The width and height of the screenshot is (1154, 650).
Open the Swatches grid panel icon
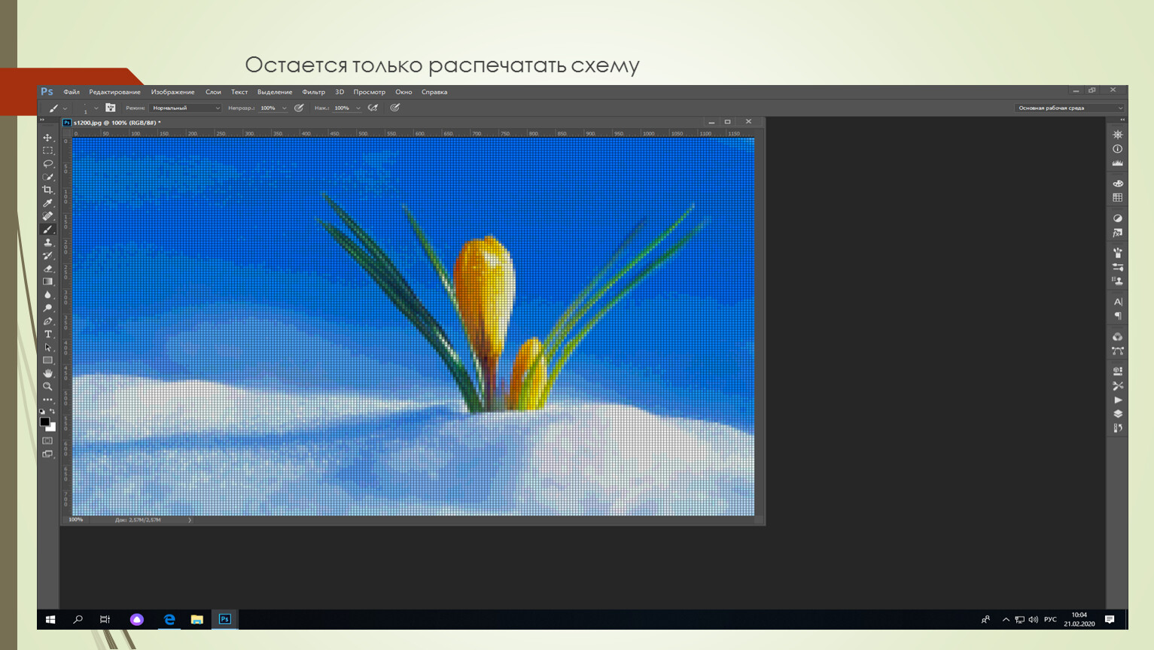tap(1118, 197)
